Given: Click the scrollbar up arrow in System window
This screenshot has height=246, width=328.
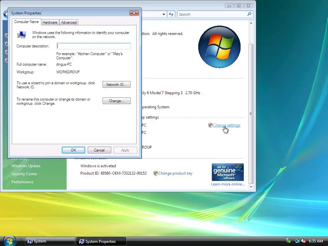Looking at the screenshot, I should coord(251,23).
